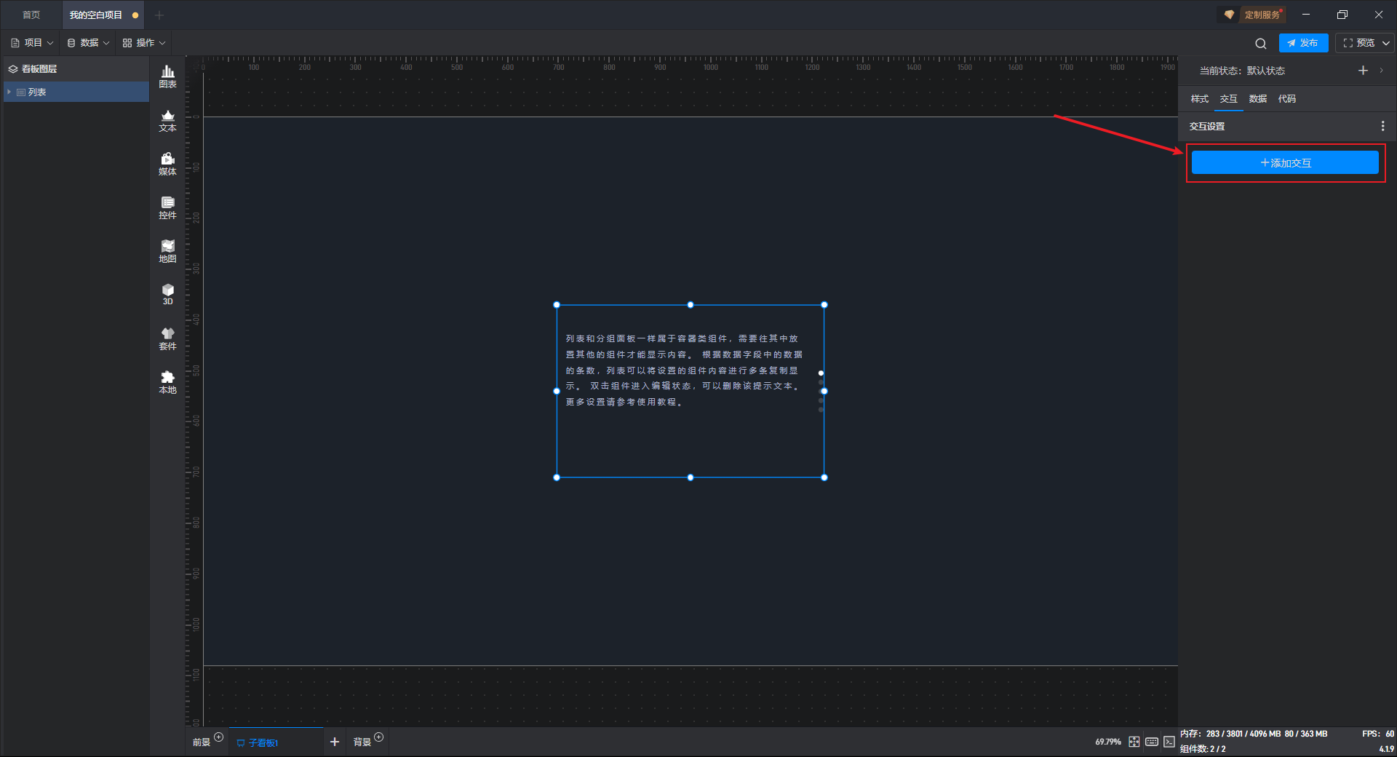Switch to the 代码 tab
The image size is (1397, 757).
point(1287,99)
